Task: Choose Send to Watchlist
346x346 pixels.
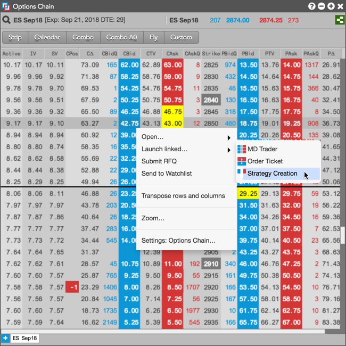Action: click(x=186, y=174)
